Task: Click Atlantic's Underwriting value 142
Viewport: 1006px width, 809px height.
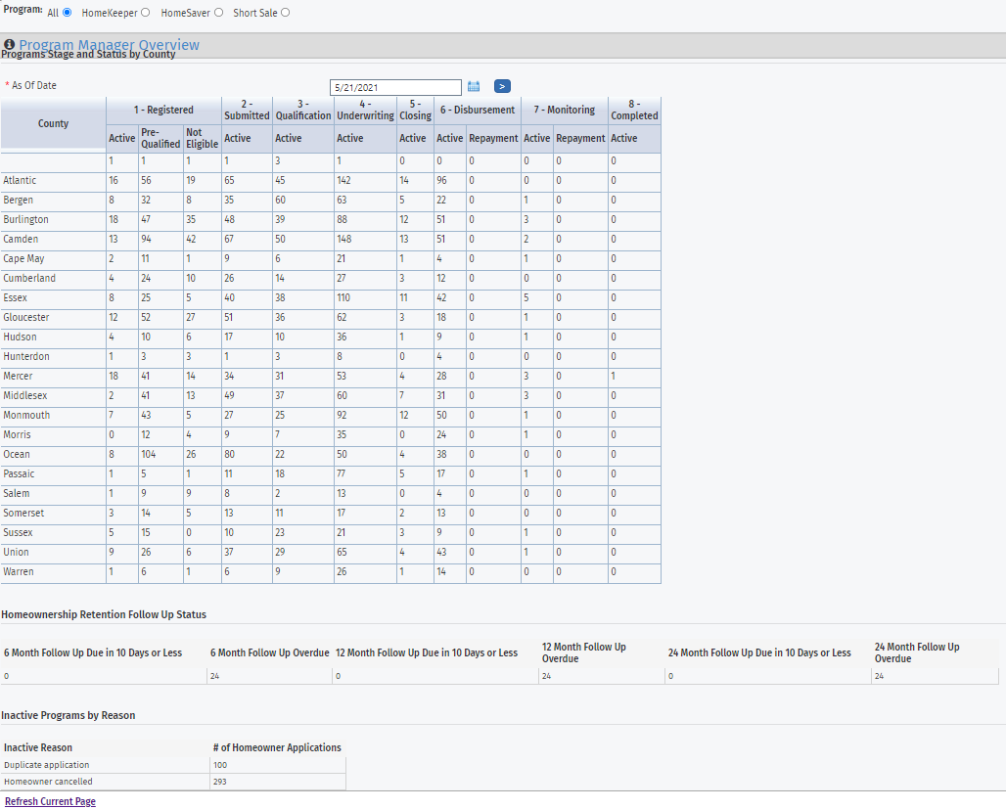Action: pyautogui.click(x=343, y=180)
